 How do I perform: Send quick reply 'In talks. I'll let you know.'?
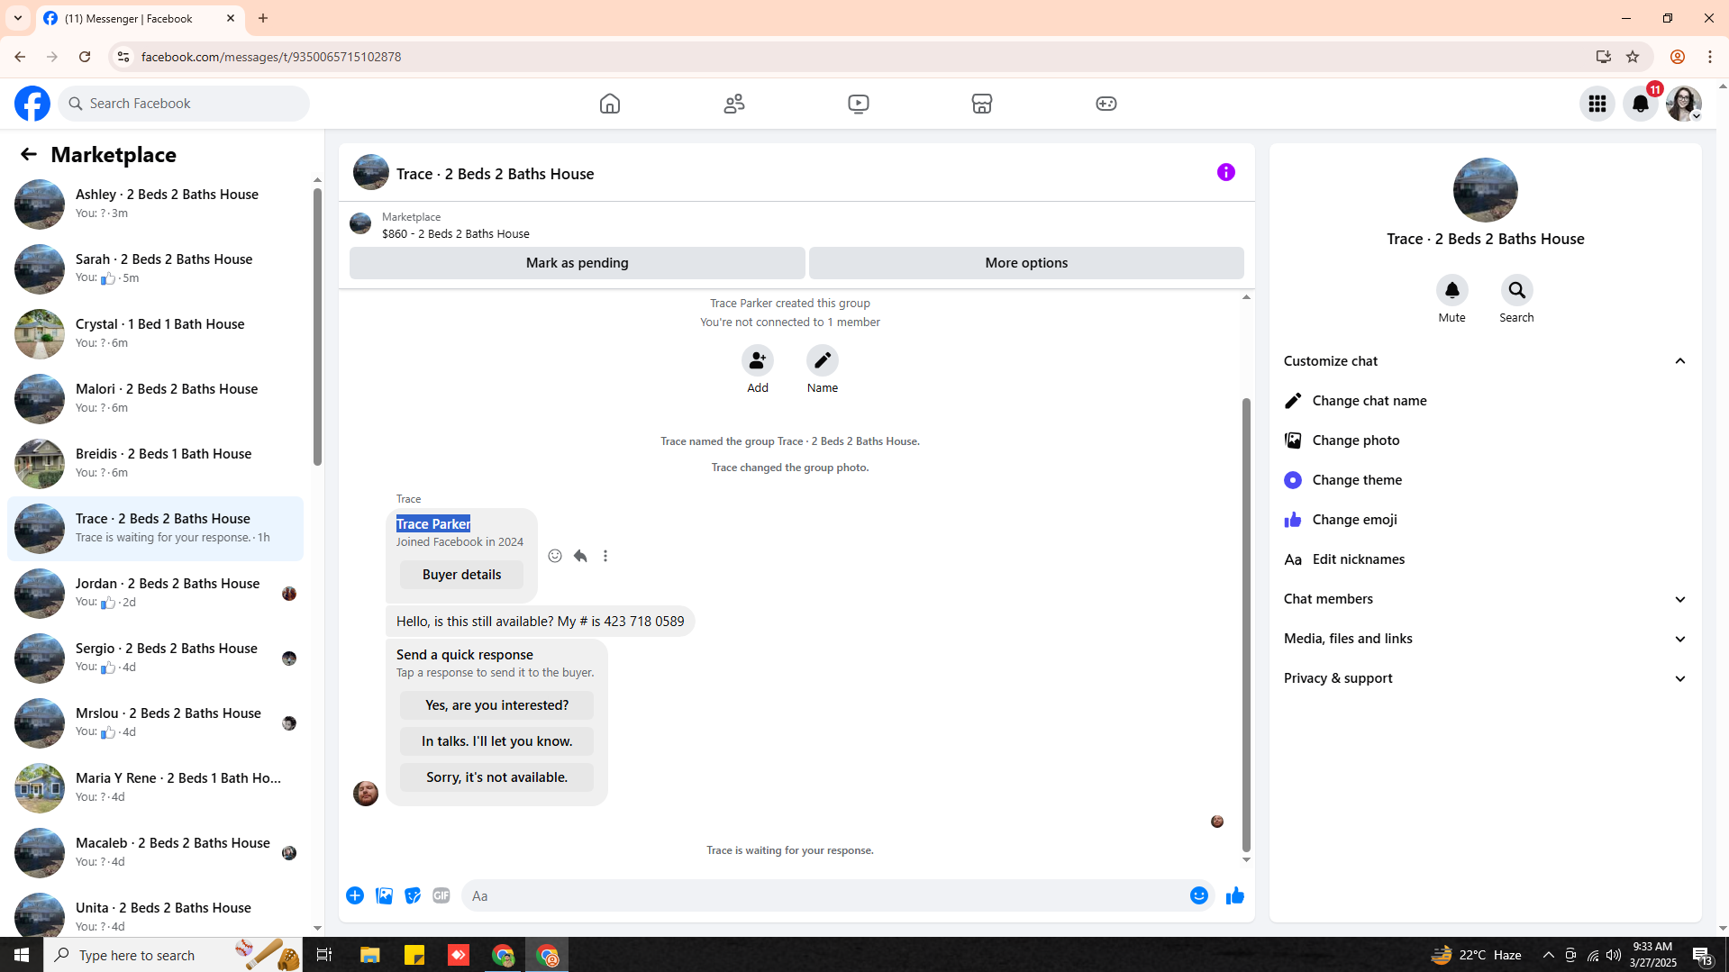[497, 741]
